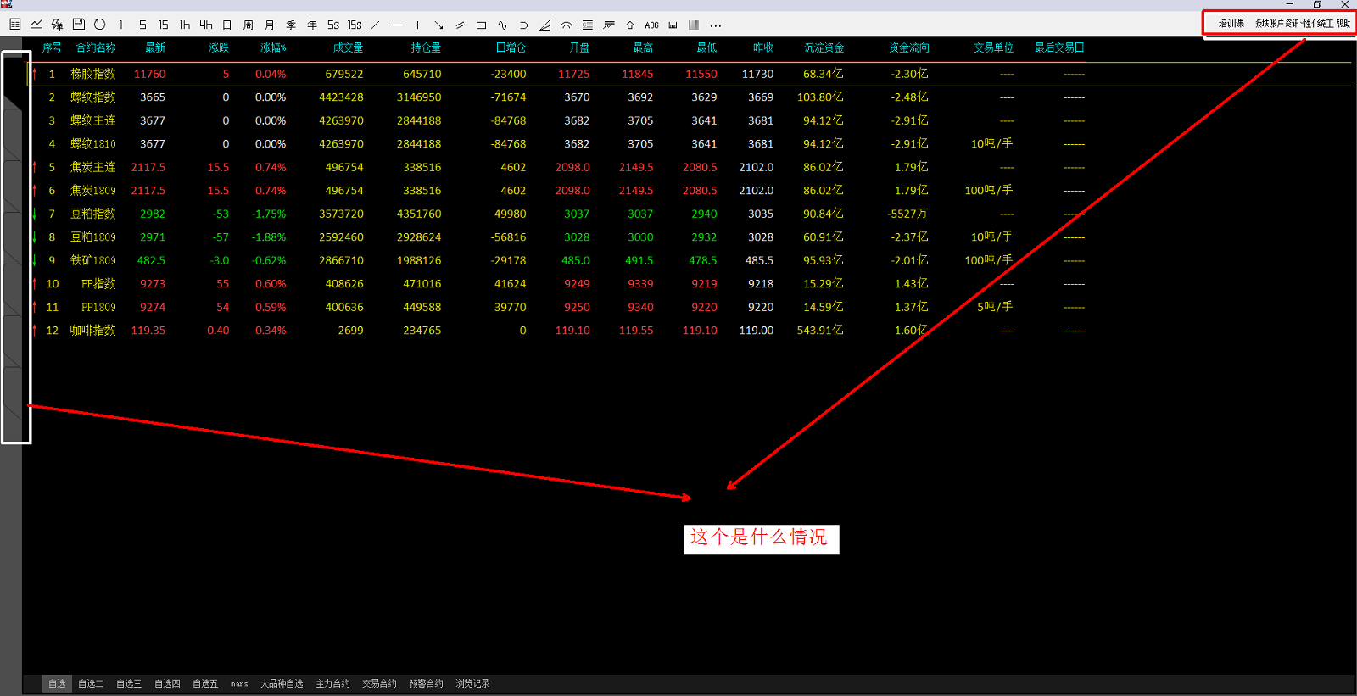Select the 豆粕指数 contract row
Viewport: 1357px width, 696px height.
click(690, 214)
